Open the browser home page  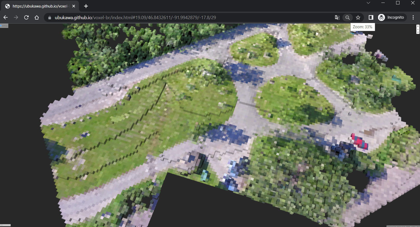coord(37,17)
